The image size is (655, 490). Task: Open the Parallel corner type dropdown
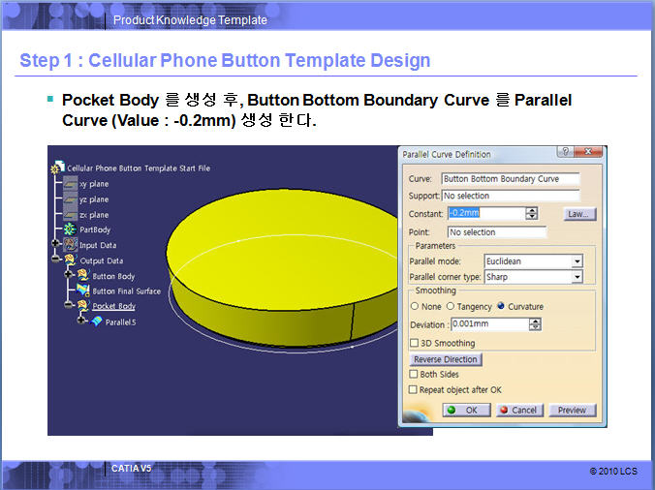(x=577, y=277)
